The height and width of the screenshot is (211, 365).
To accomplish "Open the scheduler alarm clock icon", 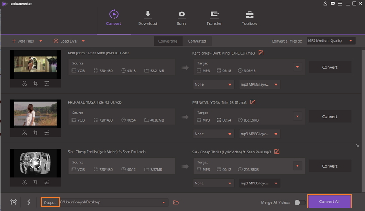I will (x=13, y=202).
